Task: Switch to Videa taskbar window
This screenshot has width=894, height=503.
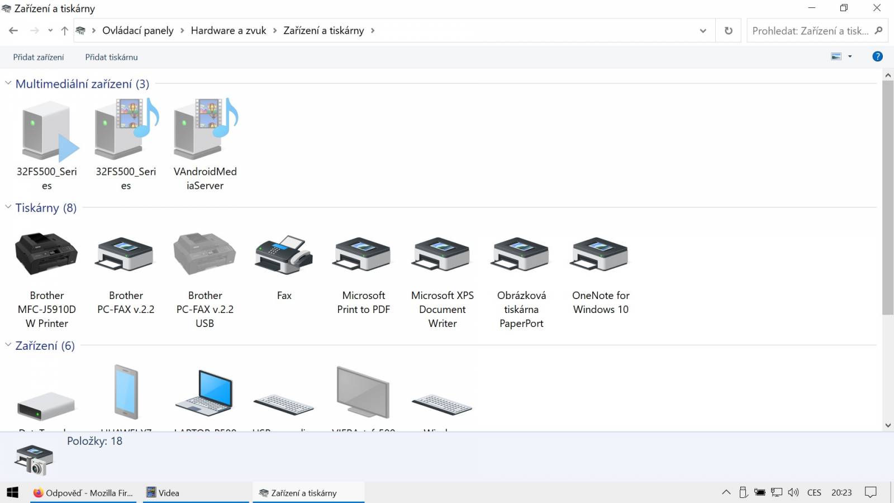Action: click(196, 492)
